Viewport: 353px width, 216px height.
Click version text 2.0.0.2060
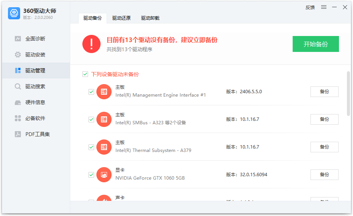click(x=43, y=17)
